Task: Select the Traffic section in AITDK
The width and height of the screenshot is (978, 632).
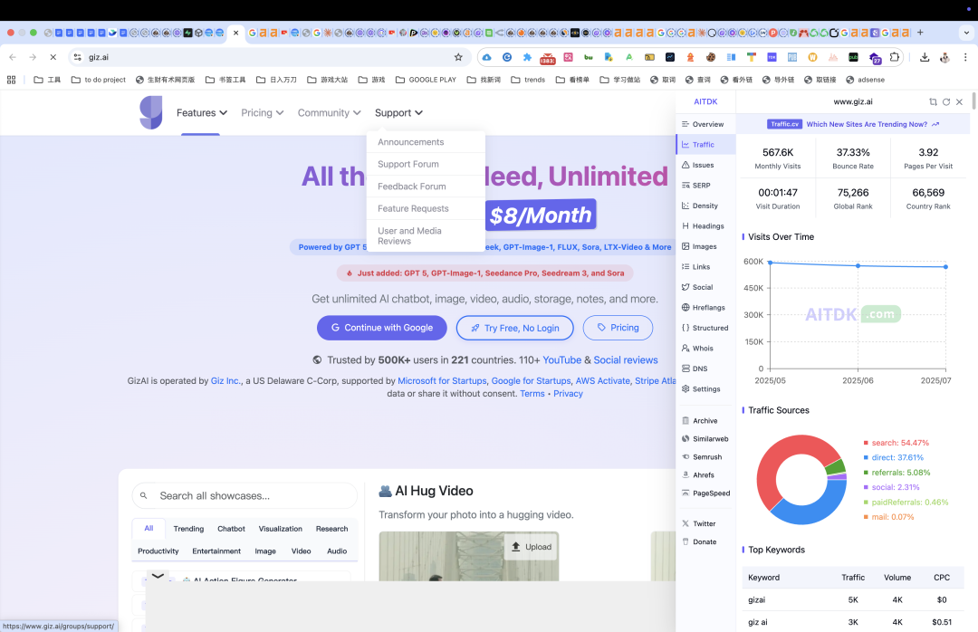Action: (705, 145)
